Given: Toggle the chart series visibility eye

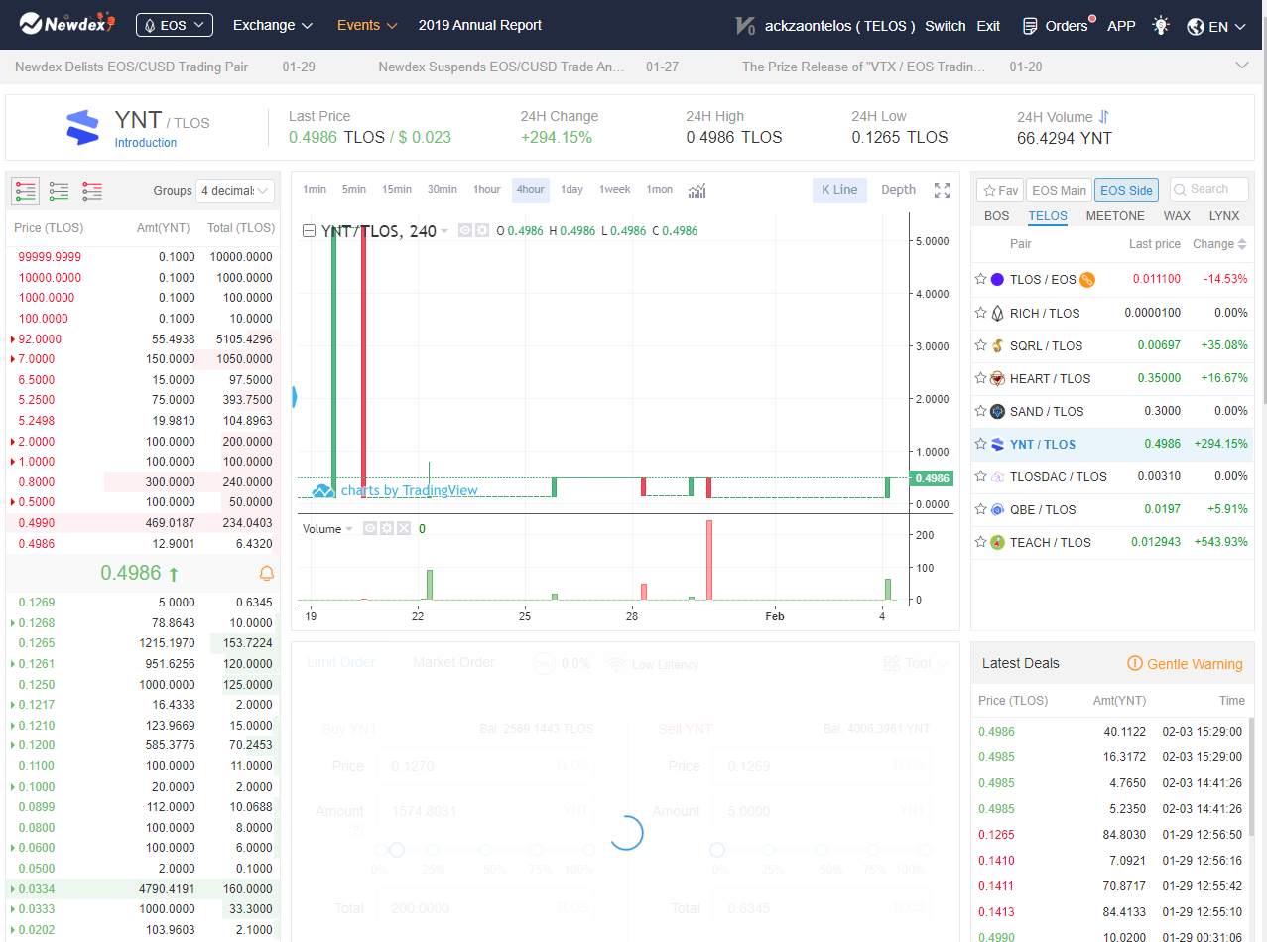Looking at the screenshot, I should coord(465,231).
